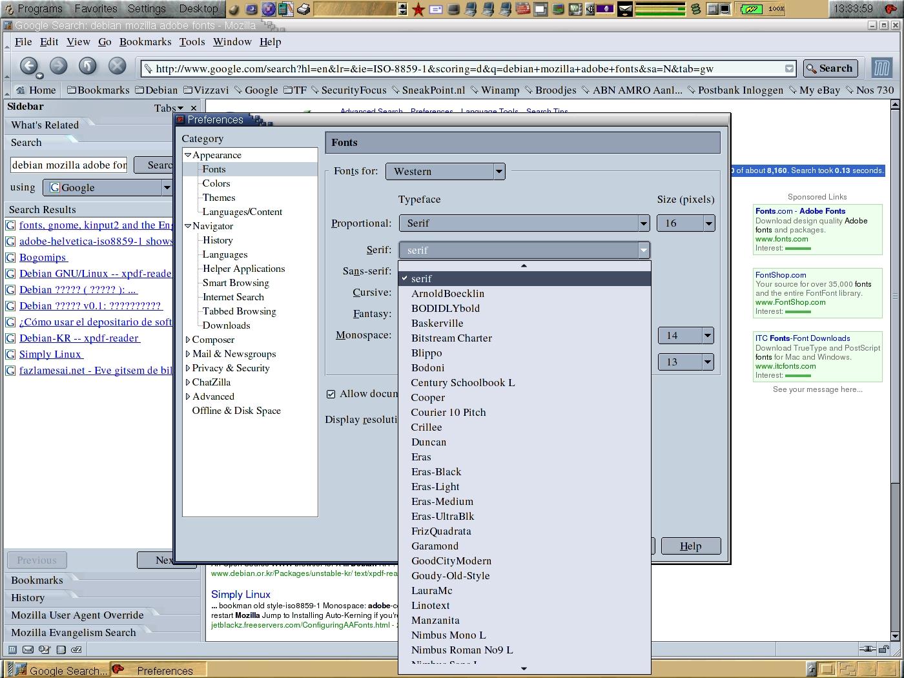Open the Programs menu in top panel
The image size is (904, 678).
(x=40, y=9)
